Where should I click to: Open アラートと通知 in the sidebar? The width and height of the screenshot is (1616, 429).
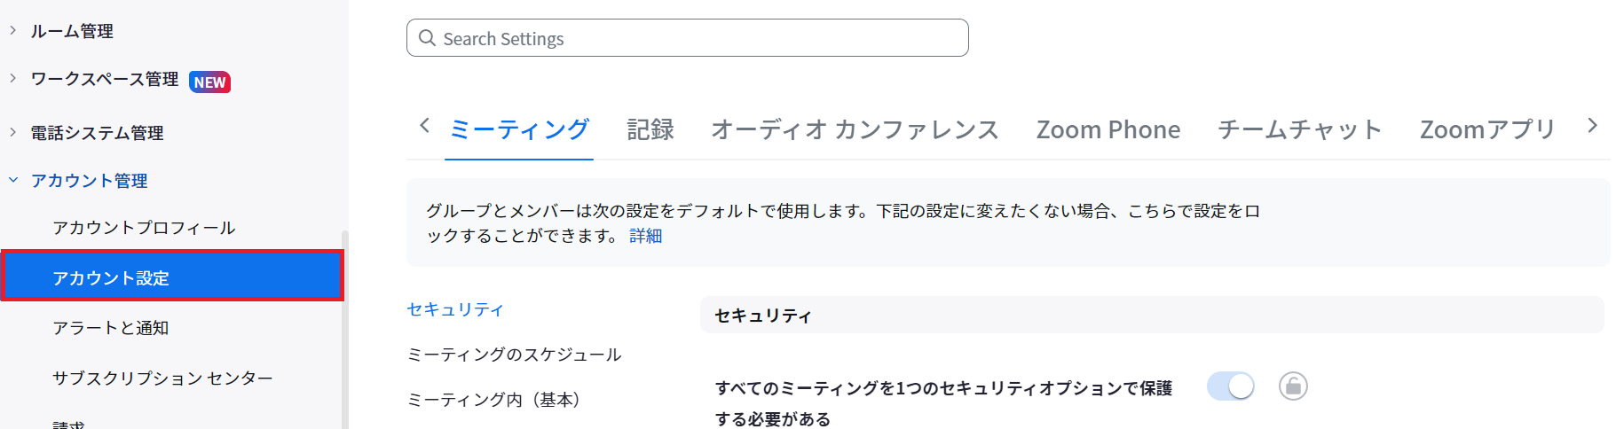point(111,328)
